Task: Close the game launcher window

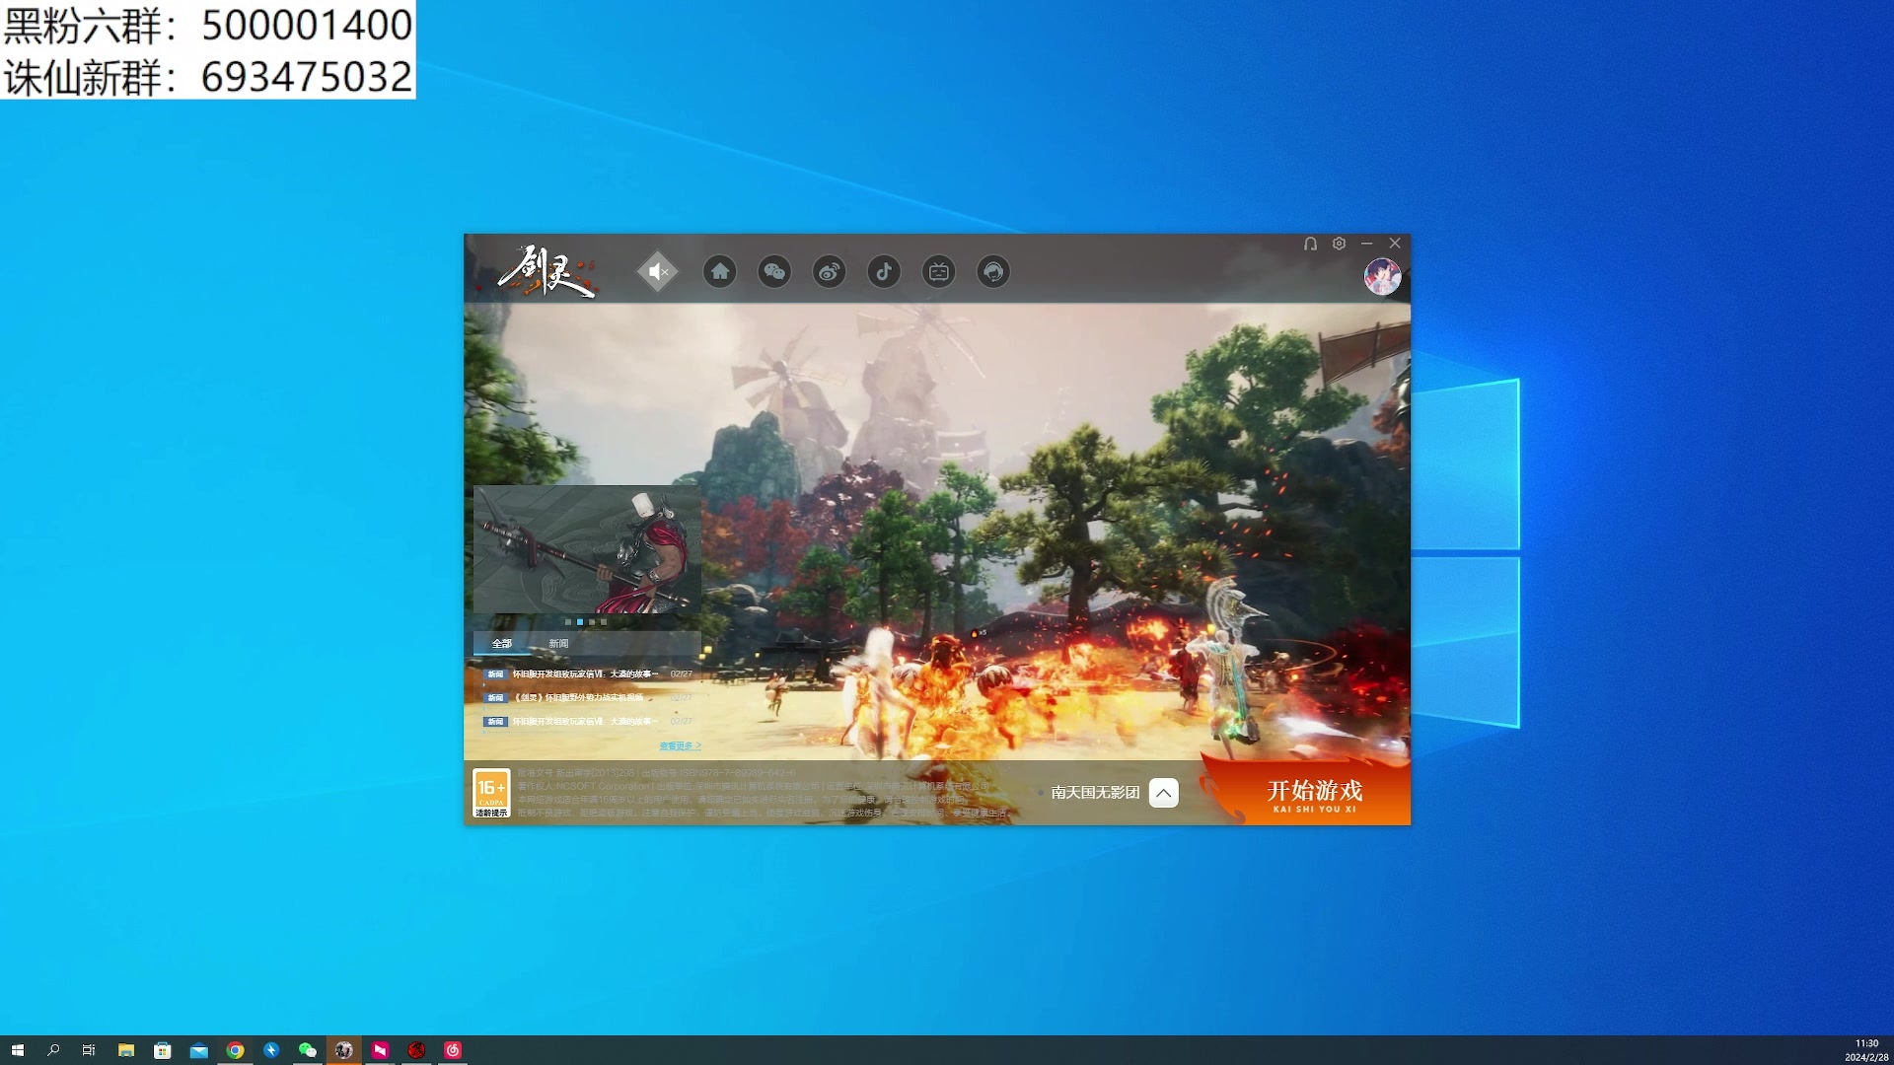Action: 1395,244
